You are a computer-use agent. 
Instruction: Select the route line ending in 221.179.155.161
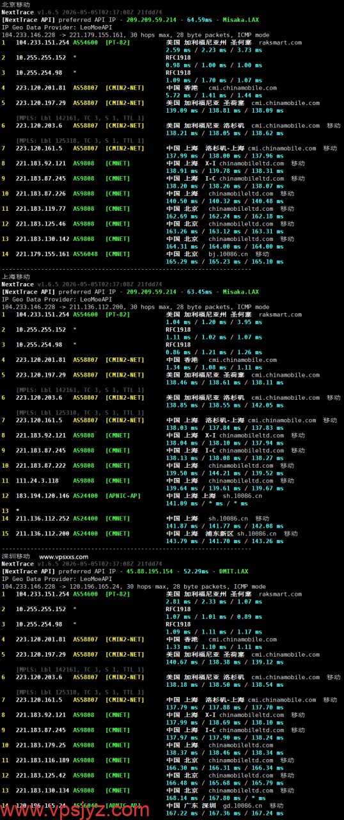pos(136,35)
